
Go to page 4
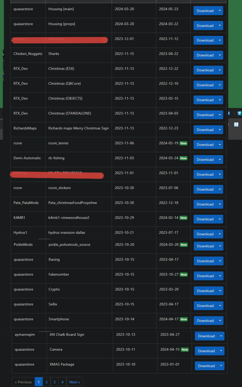(x=62, y=382)
